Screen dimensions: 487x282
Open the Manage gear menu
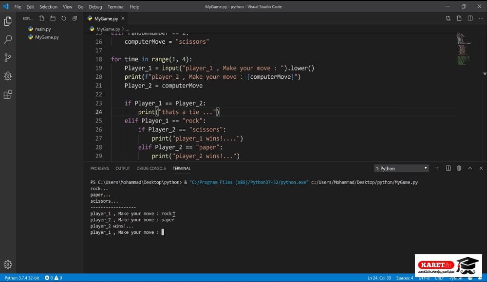(x=8, y=264)
